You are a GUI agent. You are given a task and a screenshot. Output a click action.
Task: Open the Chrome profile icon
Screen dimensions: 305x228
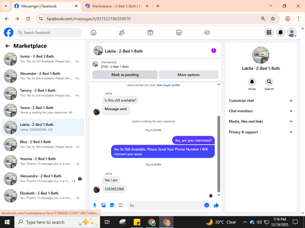click(x=287, y=19)
